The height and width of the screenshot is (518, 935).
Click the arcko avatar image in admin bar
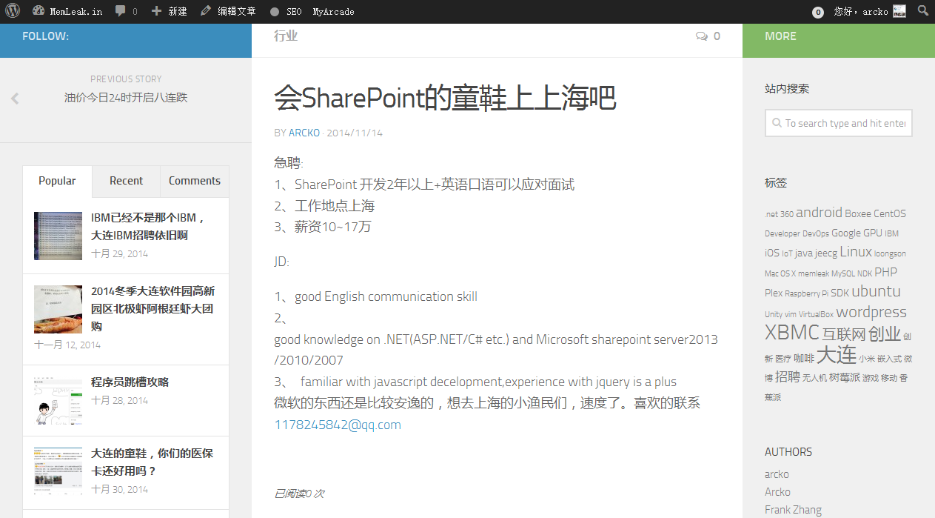click(x=899, y=11)
